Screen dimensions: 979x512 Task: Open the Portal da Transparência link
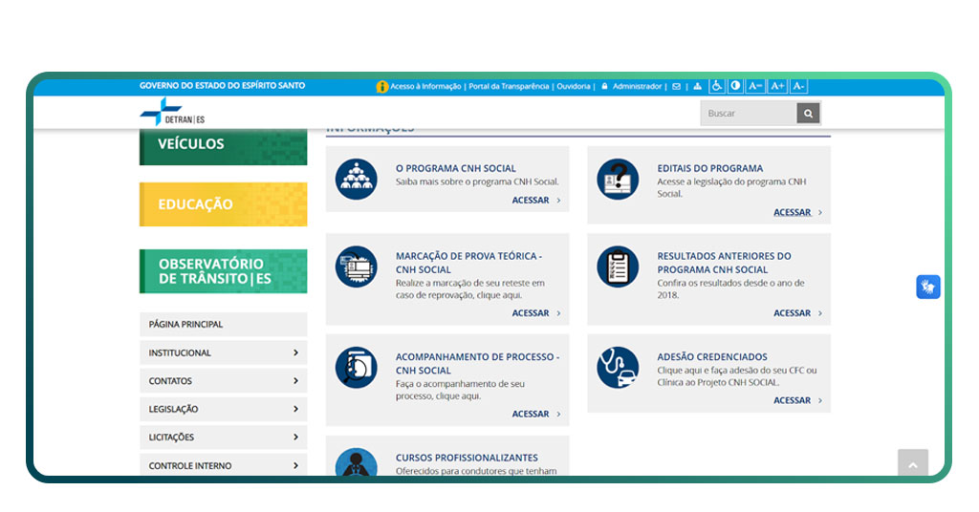(x=509, y=86)
